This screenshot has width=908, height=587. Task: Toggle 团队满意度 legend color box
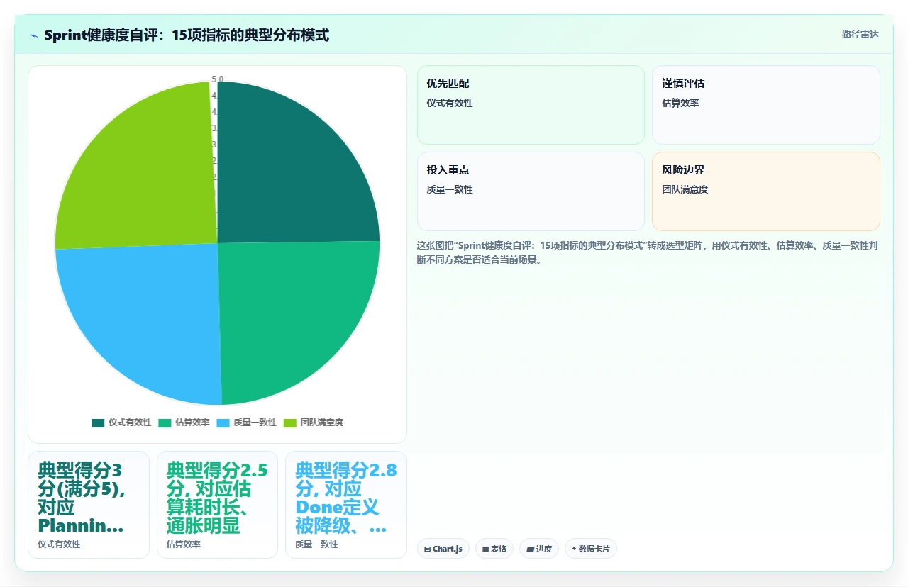(290, 423)
